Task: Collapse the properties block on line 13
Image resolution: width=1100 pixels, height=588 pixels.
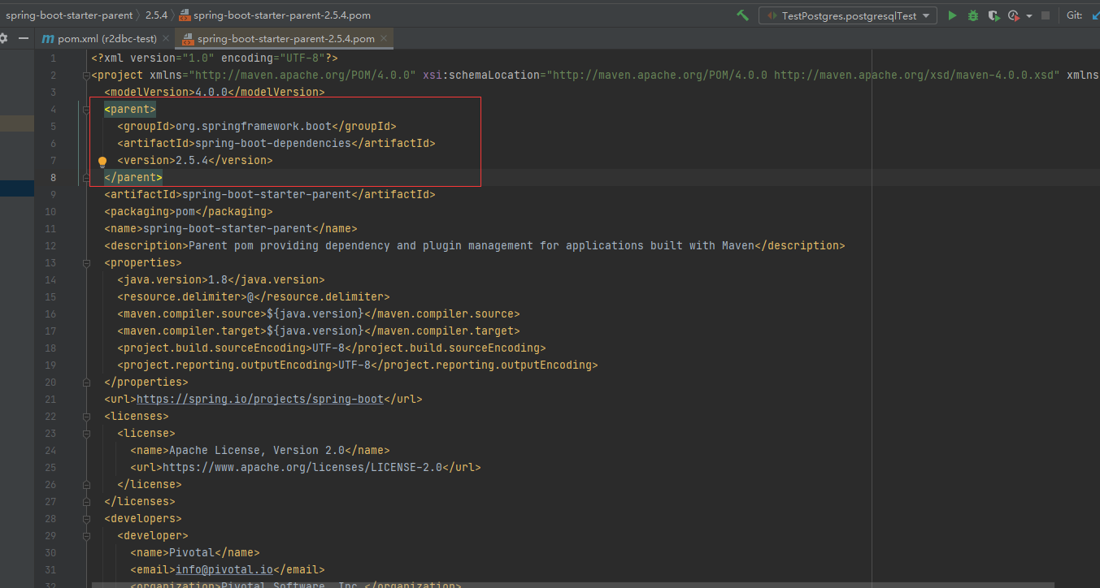Action: pos(86,263)
